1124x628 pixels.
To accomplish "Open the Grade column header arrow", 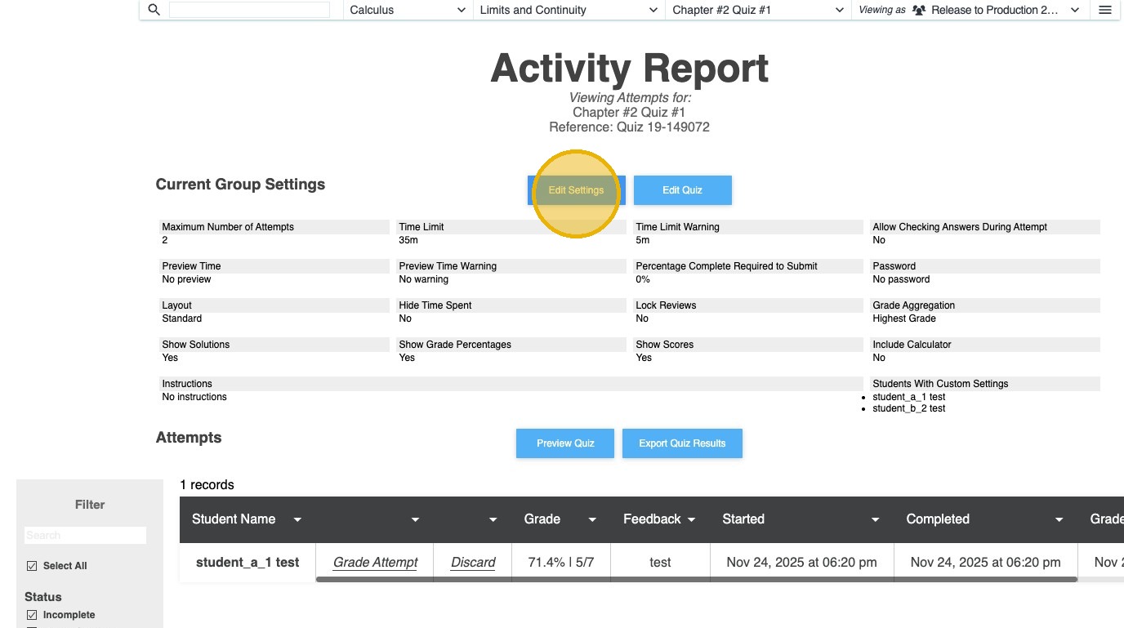I will coord(592,519).
